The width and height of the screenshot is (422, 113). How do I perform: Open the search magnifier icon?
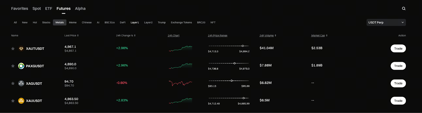404,9
